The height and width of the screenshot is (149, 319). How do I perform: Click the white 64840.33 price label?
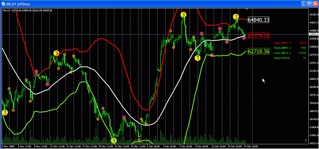pos(258,20)
